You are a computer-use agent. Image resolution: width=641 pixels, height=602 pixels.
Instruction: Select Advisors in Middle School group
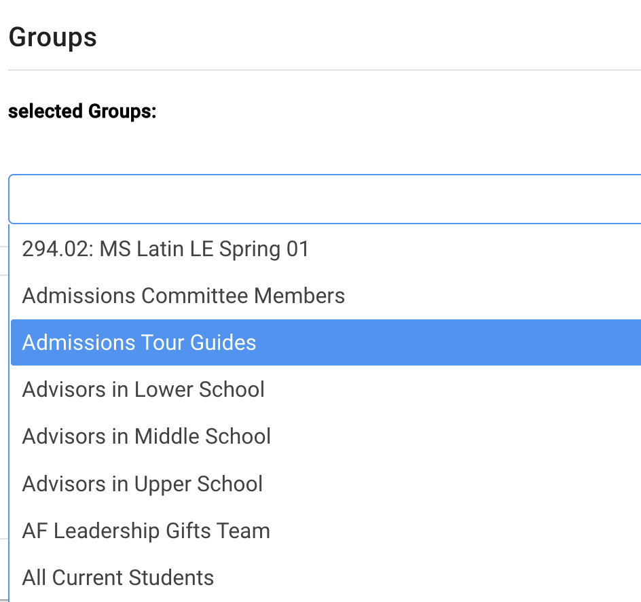coord(147,436)
